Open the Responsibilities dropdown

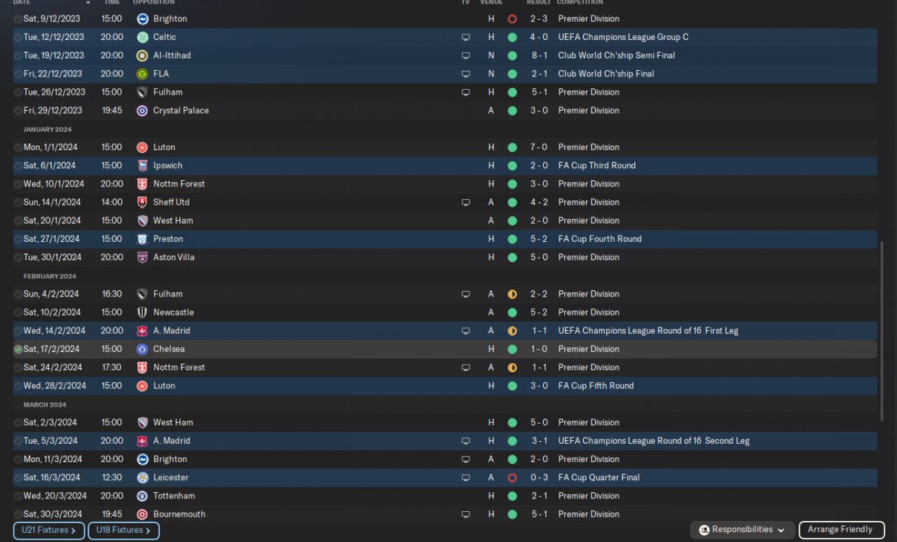743,530
